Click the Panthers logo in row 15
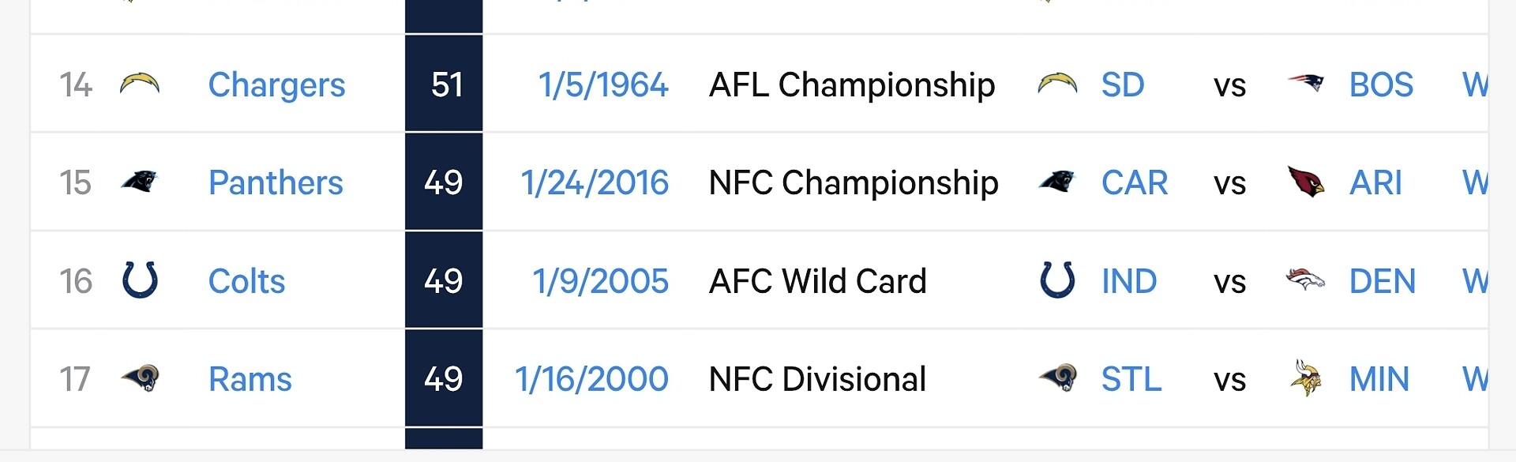Viewport: 1516px width, 462px height. [140, 182]
